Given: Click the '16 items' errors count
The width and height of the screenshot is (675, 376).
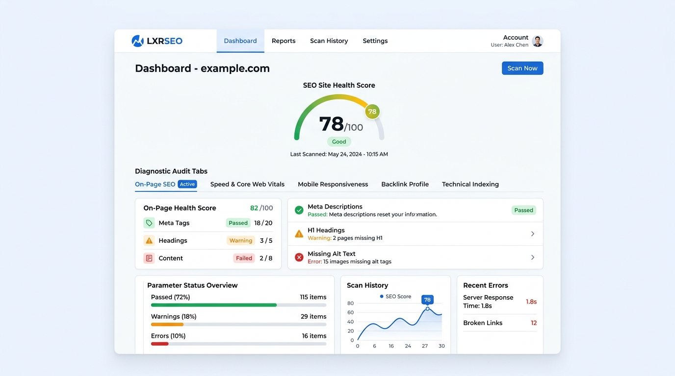Looking at the screenshot, I should (314, 336).
